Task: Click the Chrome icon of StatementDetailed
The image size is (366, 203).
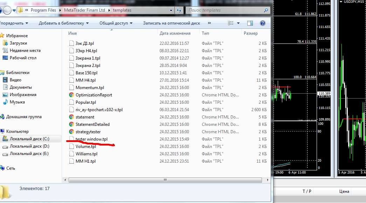Action: click(71, 124)
